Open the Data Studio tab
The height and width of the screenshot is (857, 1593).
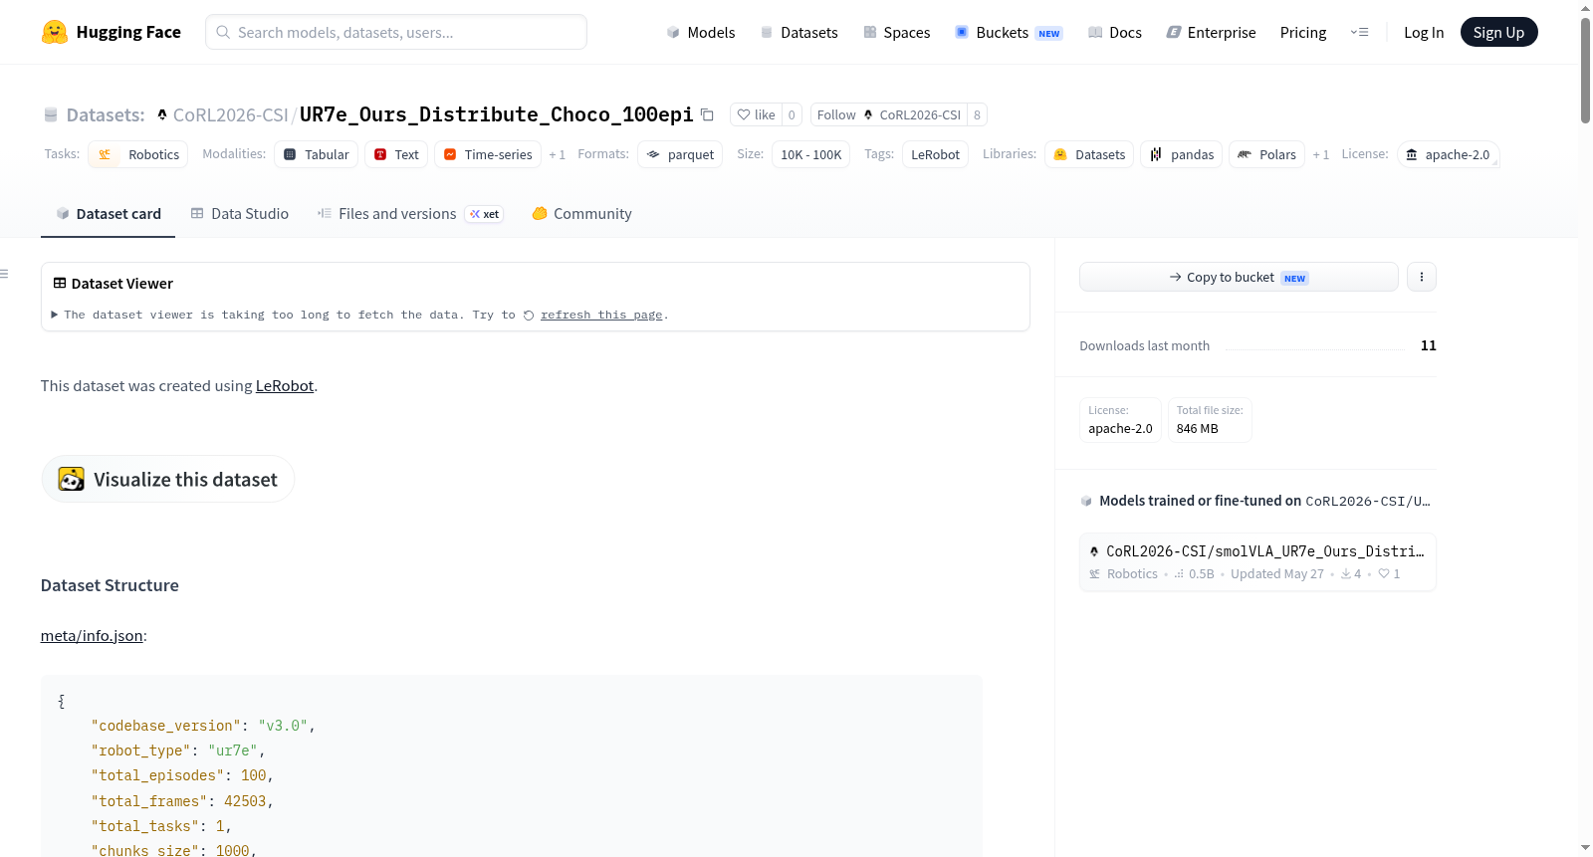pos(240,214)
